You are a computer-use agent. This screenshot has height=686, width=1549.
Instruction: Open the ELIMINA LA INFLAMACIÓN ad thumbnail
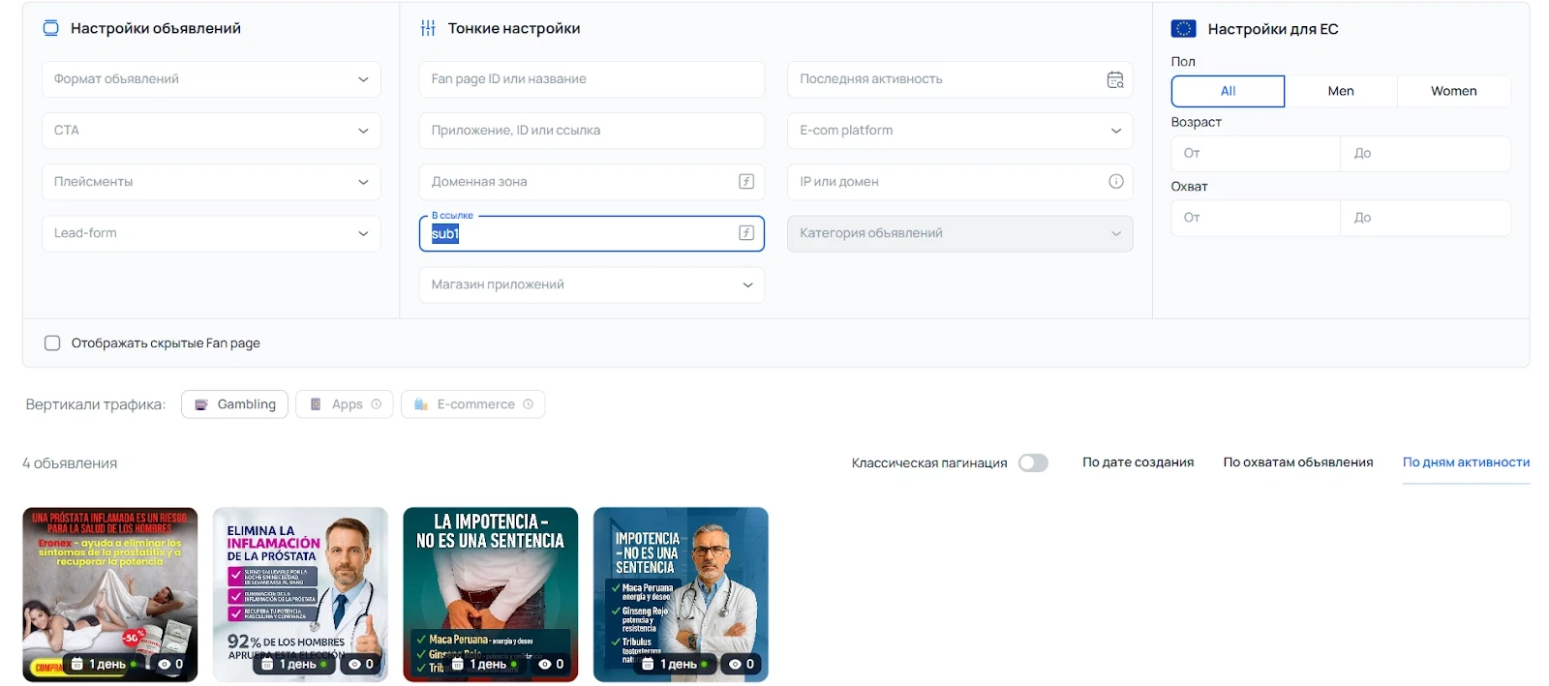[x=300, y=581]
